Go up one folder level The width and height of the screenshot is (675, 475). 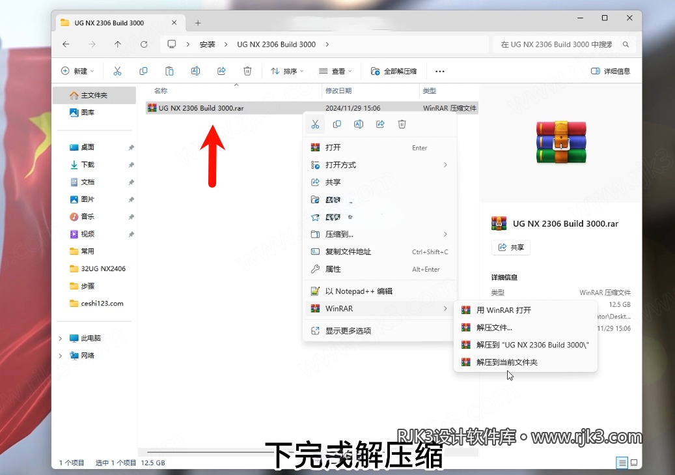coord(118,44)
